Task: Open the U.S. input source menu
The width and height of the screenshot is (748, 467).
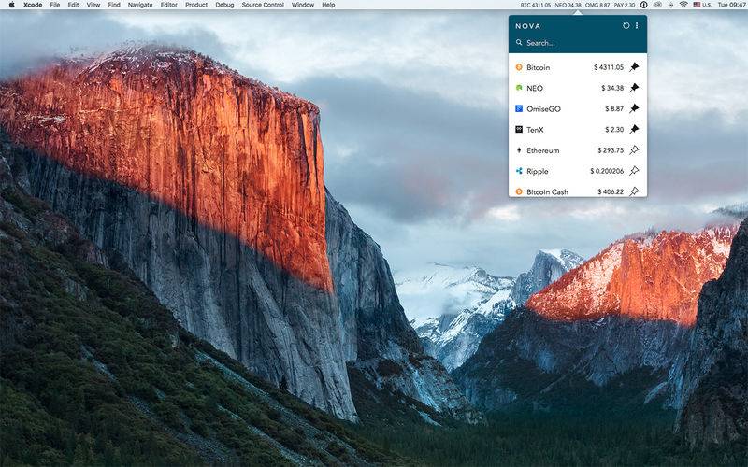Action: (x=702, y=5)
